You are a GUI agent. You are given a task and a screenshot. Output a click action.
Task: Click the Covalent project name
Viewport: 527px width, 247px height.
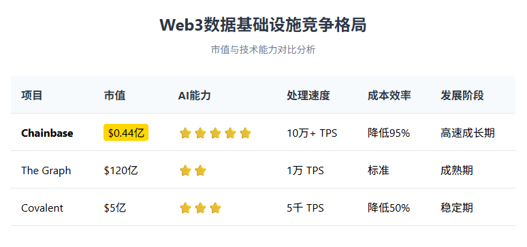42,208
